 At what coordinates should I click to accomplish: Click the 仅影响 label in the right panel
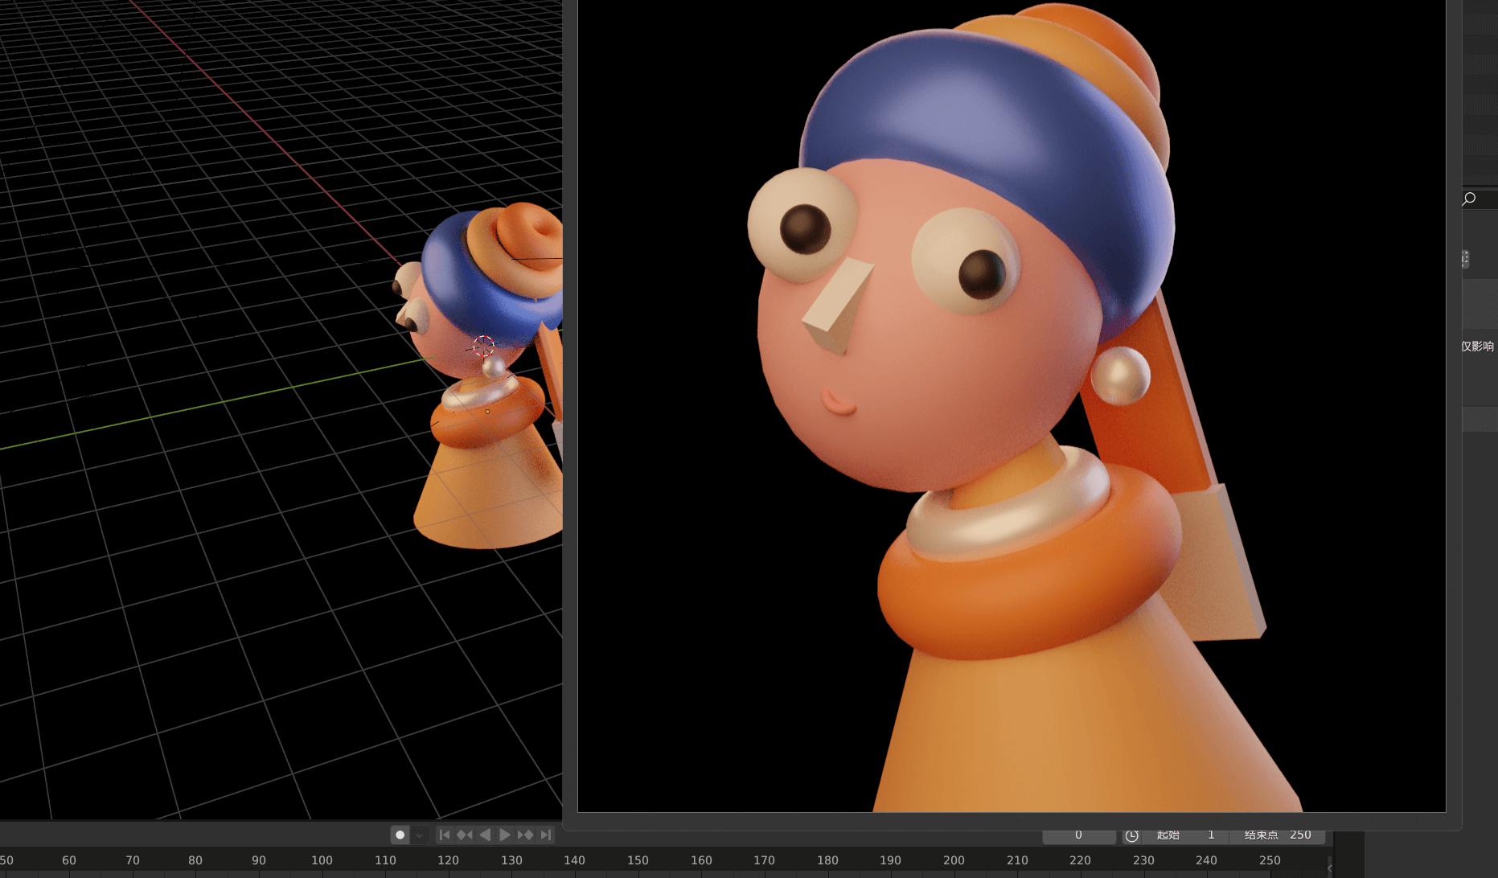point(1478,347)
